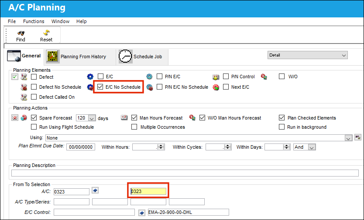
Task: Click the A/C from field containing 0323
Action: click(x=72, y=192)
